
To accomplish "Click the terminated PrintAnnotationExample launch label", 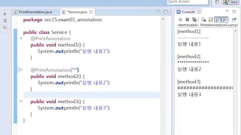I will point(207,25).
